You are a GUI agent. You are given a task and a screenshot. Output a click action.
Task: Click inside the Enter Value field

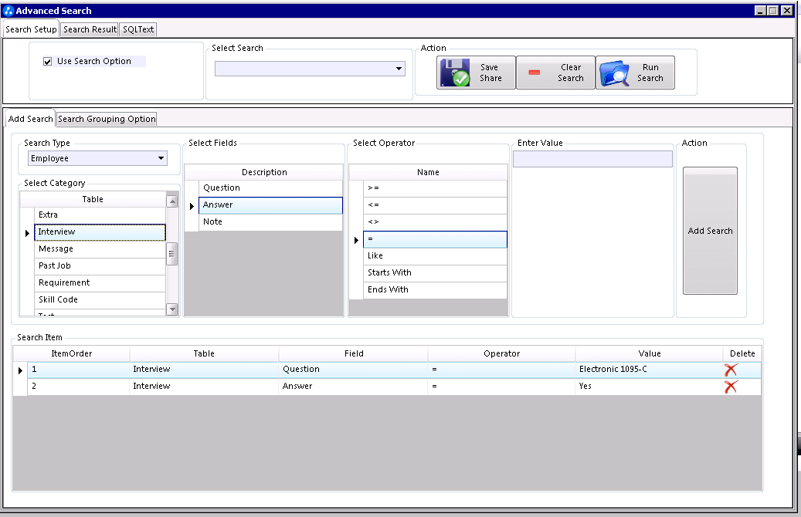click(x=592, y=159)
